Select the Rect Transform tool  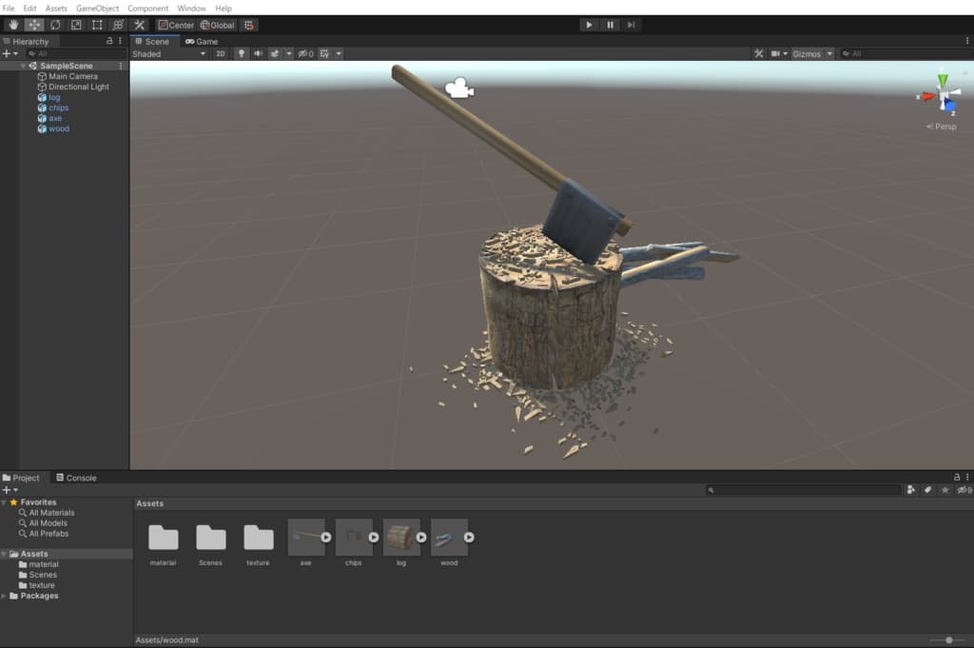pyautogui.click(x=97, y=25)
